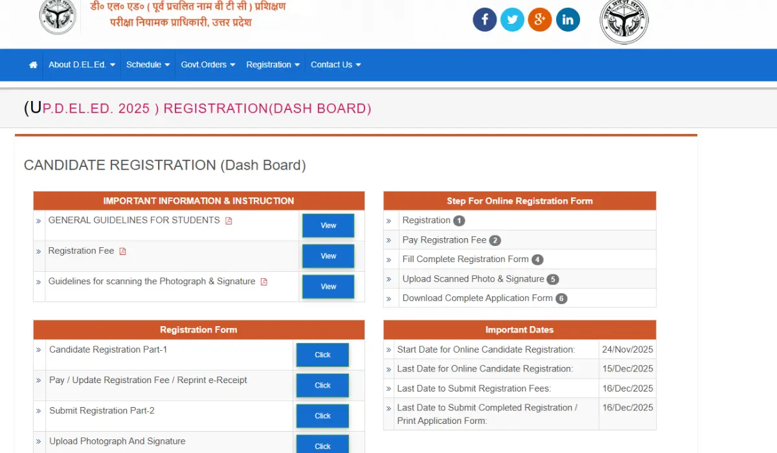This screenshot has height=453, width=777.
Task: Open the Facebook page icon
Action: coord(484,19)
